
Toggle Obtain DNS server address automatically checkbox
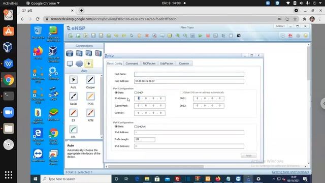pos(181,93)
